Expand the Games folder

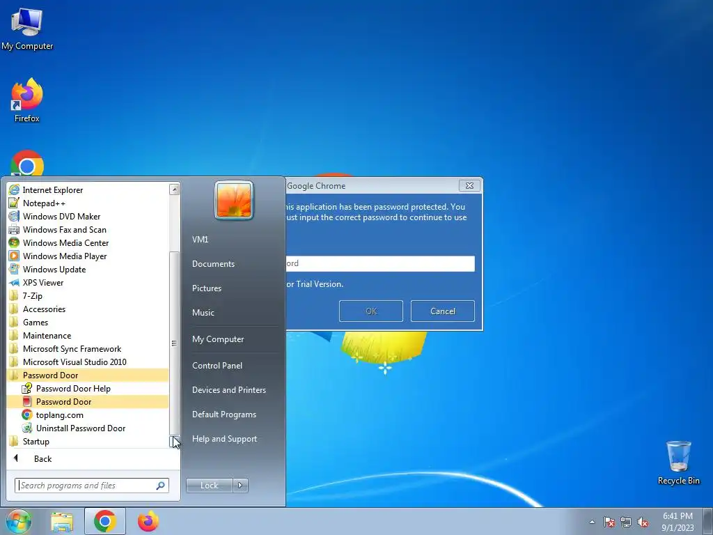88,322
